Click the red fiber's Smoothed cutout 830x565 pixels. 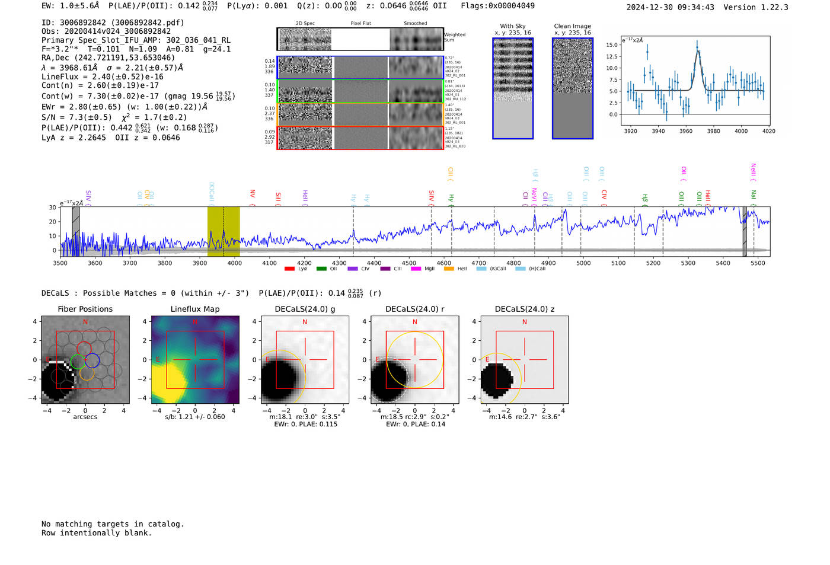click(416, 138)
